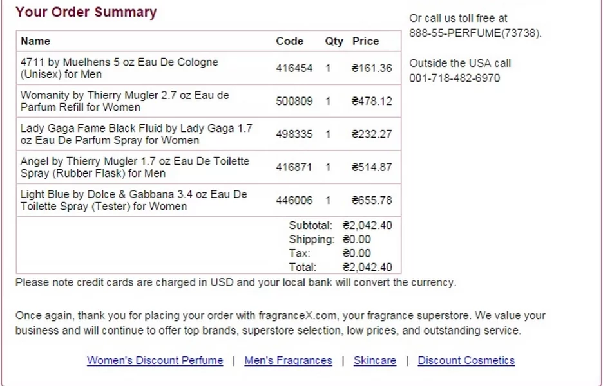Click the Lady Gaga Fame Black Fluid item
This screenshot has height=386, width=603.
(136, 134)
